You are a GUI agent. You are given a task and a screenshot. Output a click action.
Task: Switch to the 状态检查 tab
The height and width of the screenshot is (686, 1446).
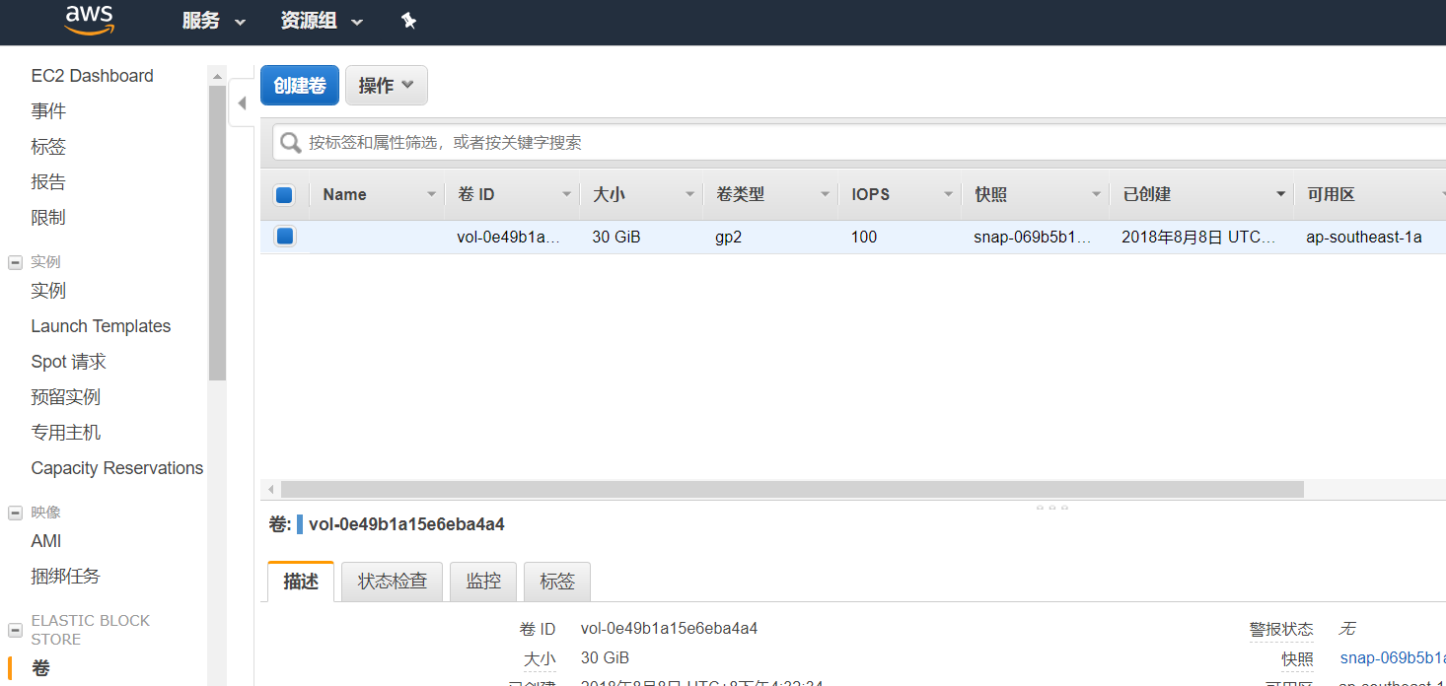[x=392, y=582]
